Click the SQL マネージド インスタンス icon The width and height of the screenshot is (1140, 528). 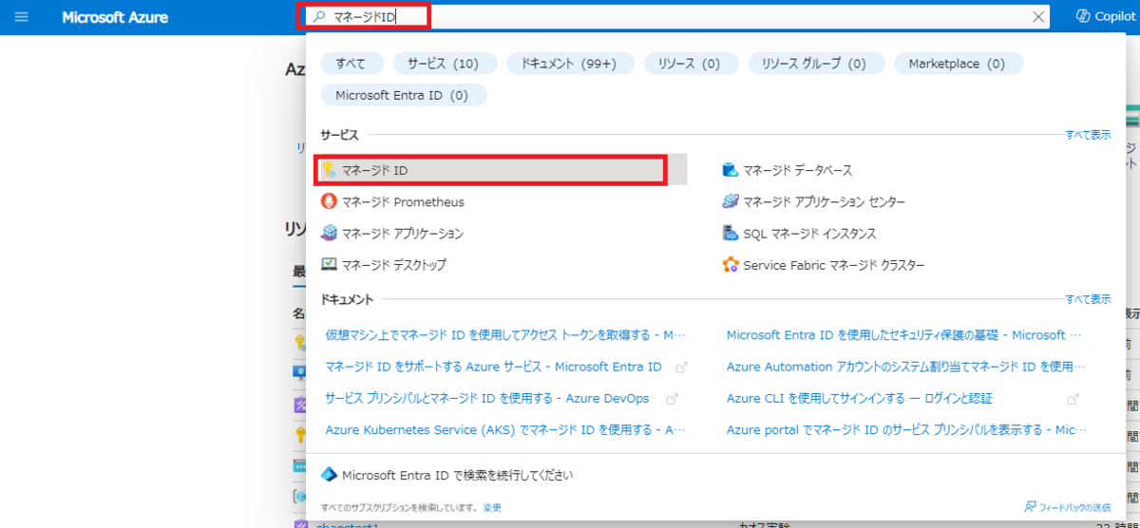pyautogui.click(x=731, y=233)
